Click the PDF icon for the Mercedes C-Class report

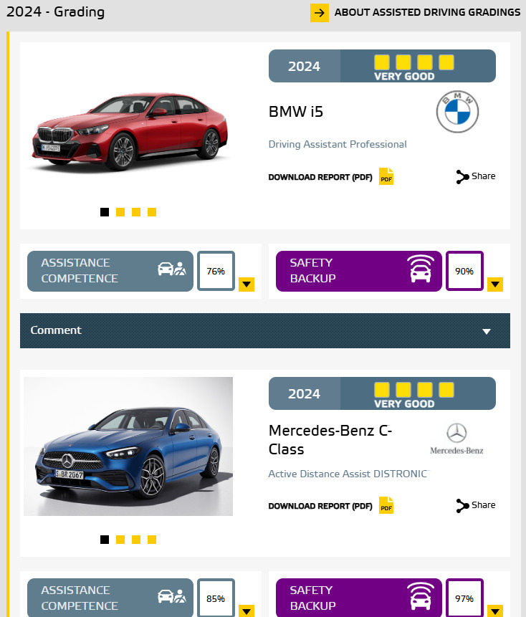pyautogui.click(x=386, y=505)
